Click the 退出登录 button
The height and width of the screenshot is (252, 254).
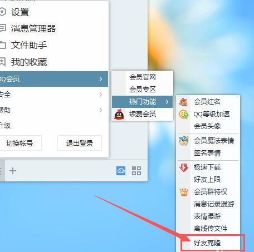pos(80,143)
